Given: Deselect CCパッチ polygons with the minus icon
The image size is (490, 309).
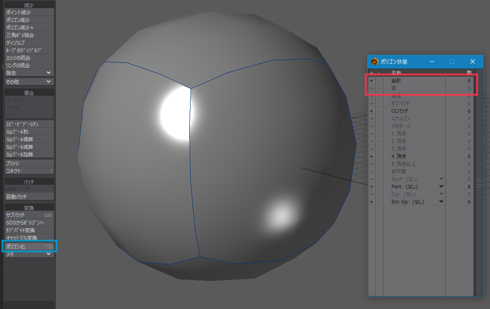Looking at the screenshot, I should [379, 111].
